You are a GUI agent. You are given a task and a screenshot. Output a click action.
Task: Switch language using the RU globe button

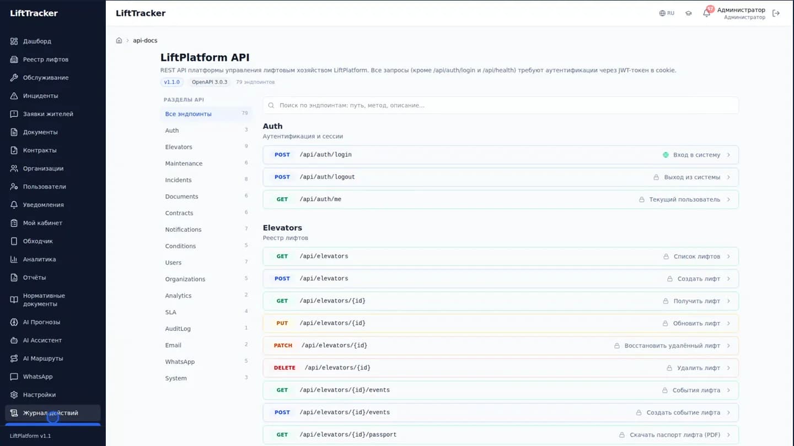coord(667,13)
